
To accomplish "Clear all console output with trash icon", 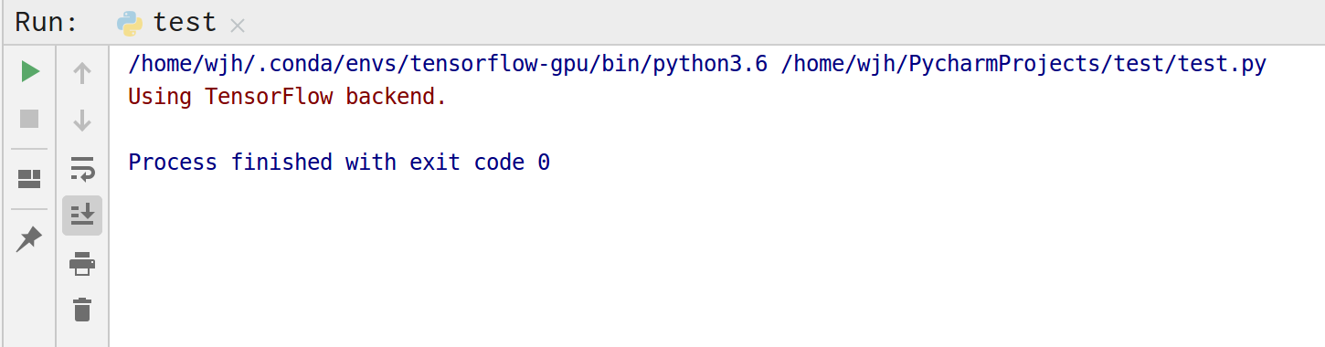I will (x=82, y=310).
